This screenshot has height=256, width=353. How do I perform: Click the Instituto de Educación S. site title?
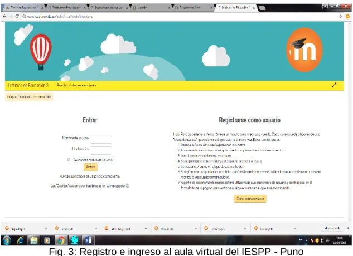28,85
